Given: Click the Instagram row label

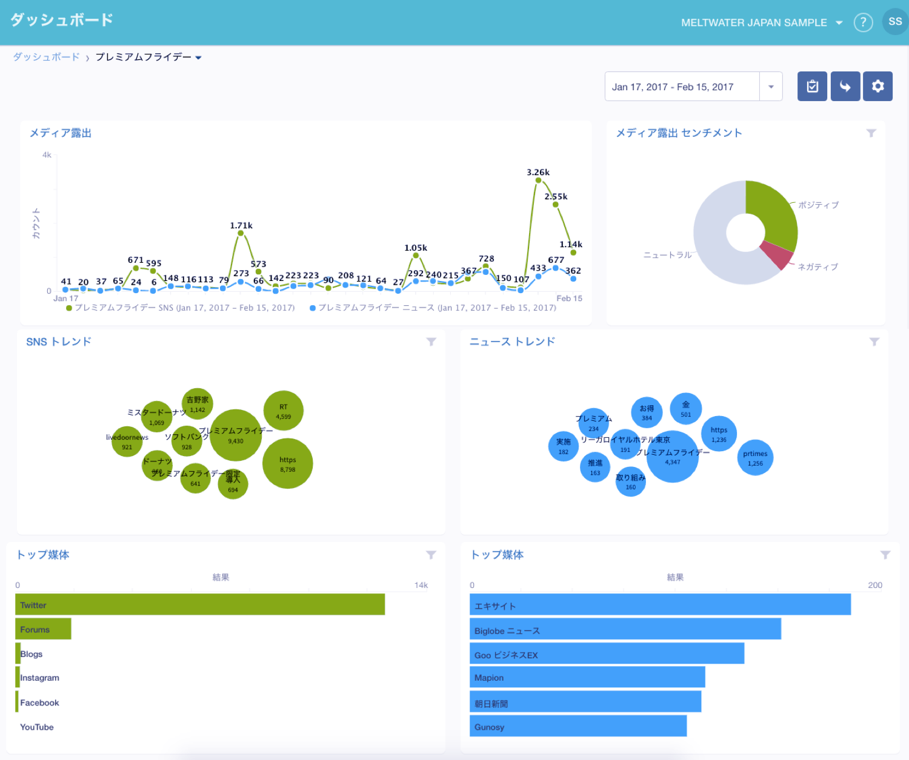Looking at the screenshot, I should click(x=40, y=678).
